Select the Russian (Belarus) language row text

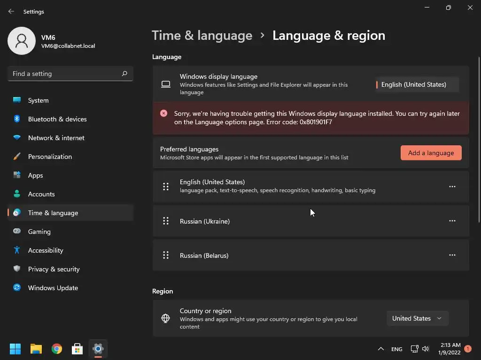(204, 255)
